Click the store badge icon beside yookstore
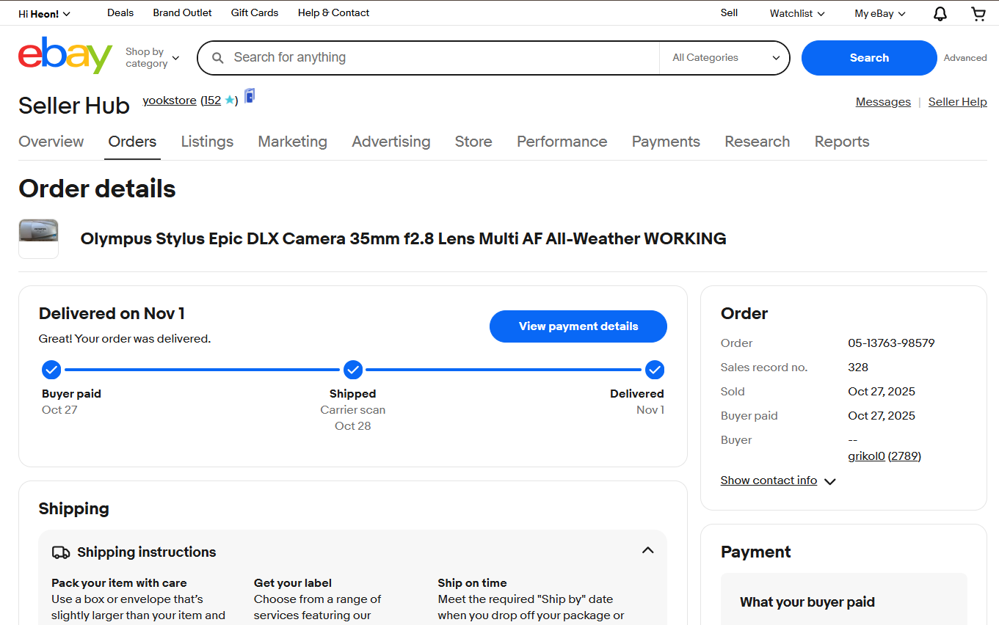 (250, 96)
